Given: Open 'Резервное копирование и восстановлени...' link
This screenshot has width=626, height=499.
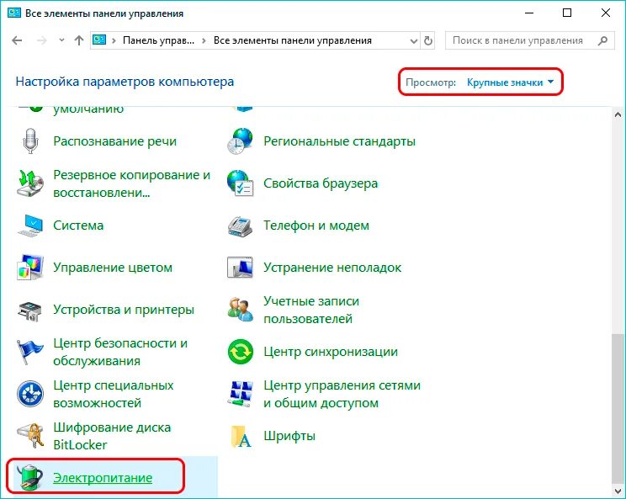Looking at the screenshot, I should pos(132,183).
